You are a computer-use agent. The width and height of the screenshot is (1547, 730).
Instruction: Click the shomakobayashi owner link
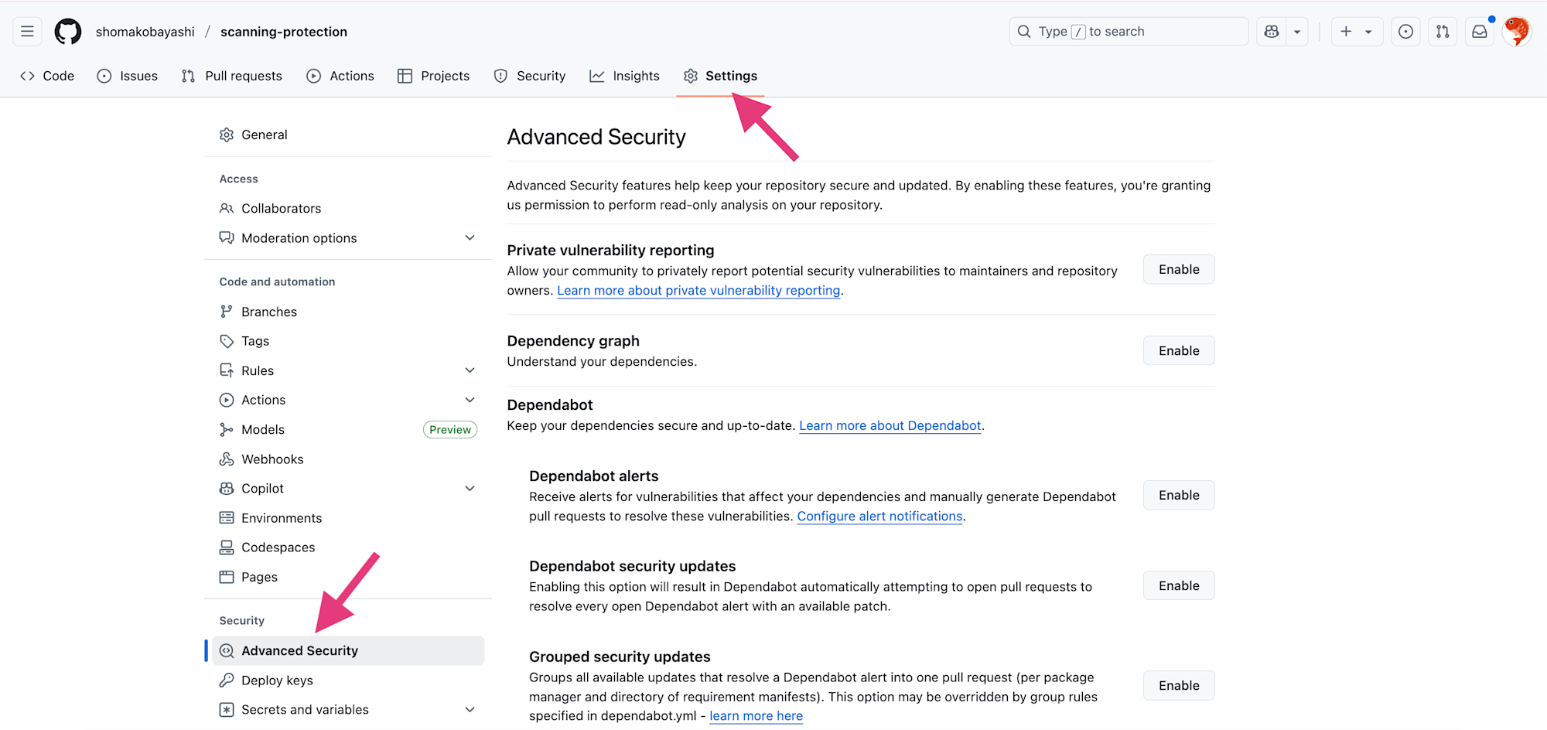pos(145,32)
